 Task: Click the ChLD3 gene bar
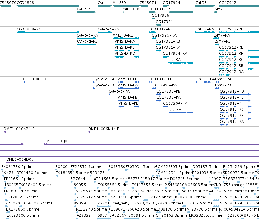tap(205, 6)
